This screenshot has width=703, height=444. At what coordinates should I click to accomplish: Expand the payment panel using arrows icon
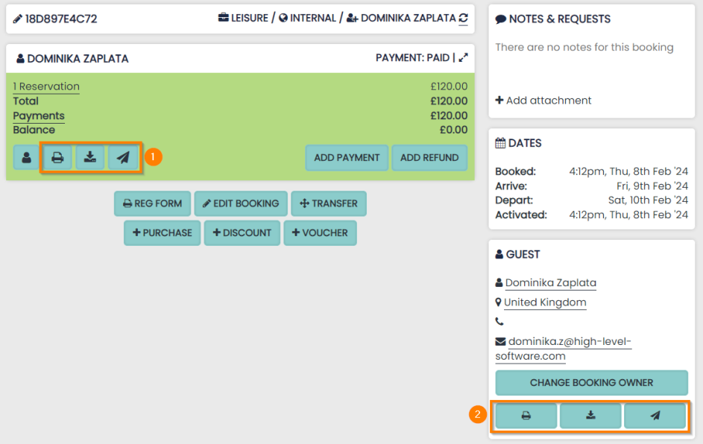[x=464, y=57]
